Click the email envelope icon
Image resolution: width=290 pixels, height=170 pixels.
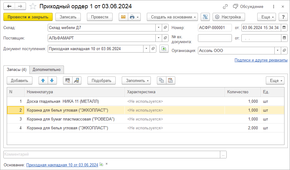[x=123, y=17]
